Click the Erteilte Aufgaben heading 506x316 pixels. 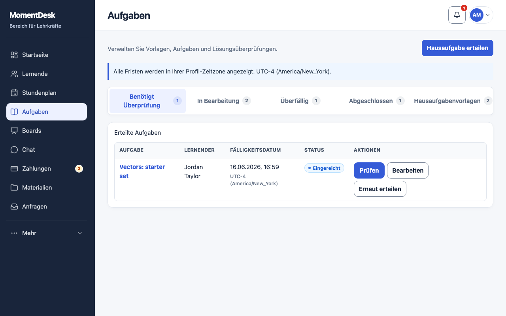pos(138,133)
